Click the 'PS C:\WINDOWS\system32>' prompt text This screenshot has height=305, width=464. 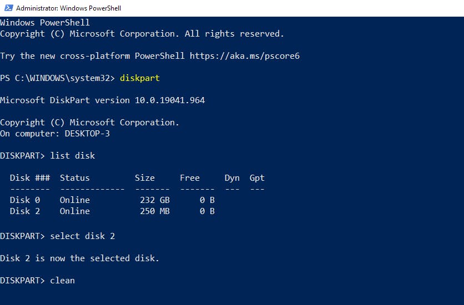(x=58, y=78)
